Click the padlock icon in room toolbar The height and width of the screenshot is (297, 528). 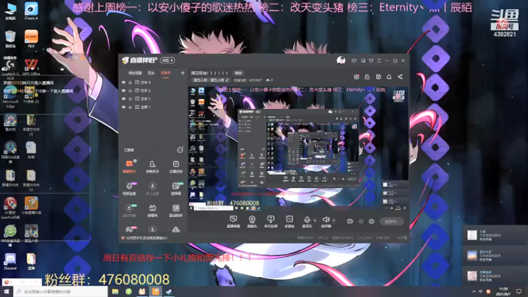(x=367, y=77)
